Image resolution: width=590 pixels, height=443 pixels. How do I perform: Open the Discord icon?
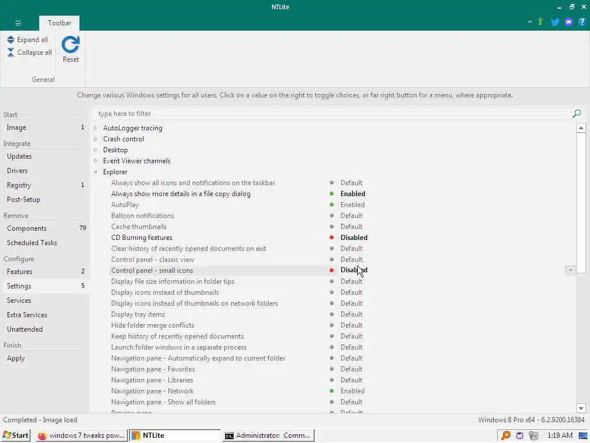(569, 22)
